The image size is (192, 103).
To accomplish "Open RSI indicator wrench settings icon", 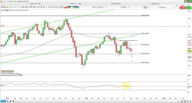I will [18, 75].
